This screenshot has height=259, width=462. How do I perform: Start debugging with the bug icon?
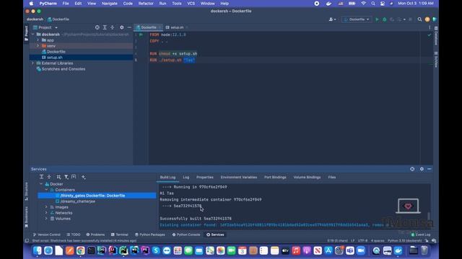click(385, 19)
